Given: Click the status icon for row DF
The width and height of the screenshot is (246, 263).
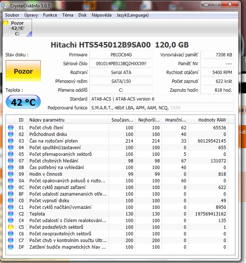Looking at the screenshot, I should [11, 247].
